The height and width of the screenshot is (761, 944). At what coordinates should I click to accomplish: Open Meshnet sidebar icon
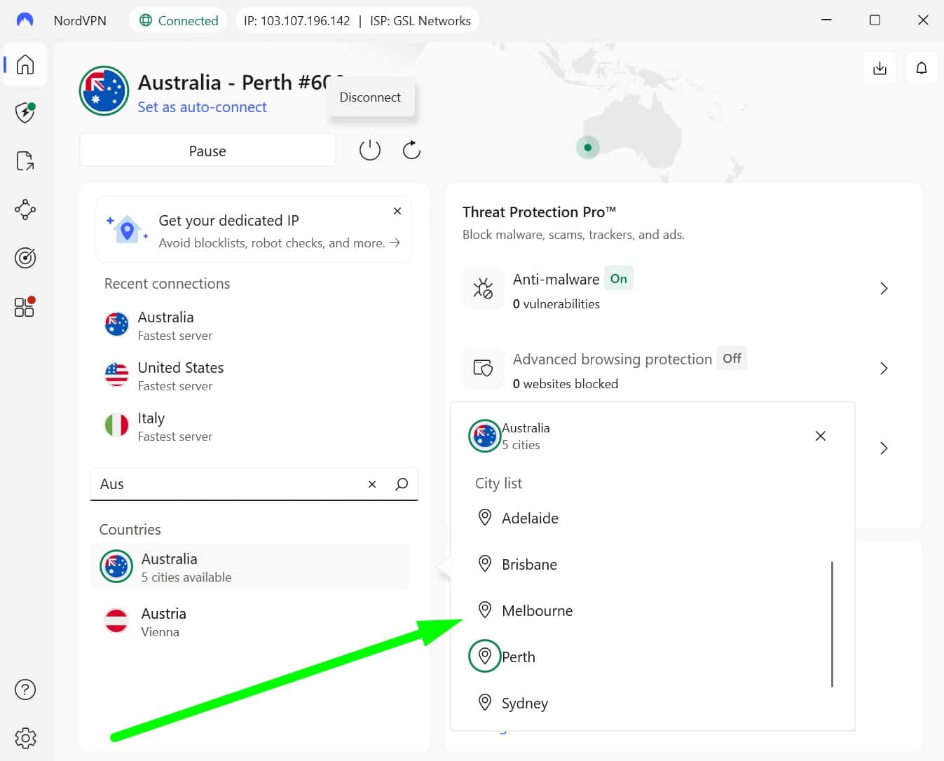pos(25,210)
